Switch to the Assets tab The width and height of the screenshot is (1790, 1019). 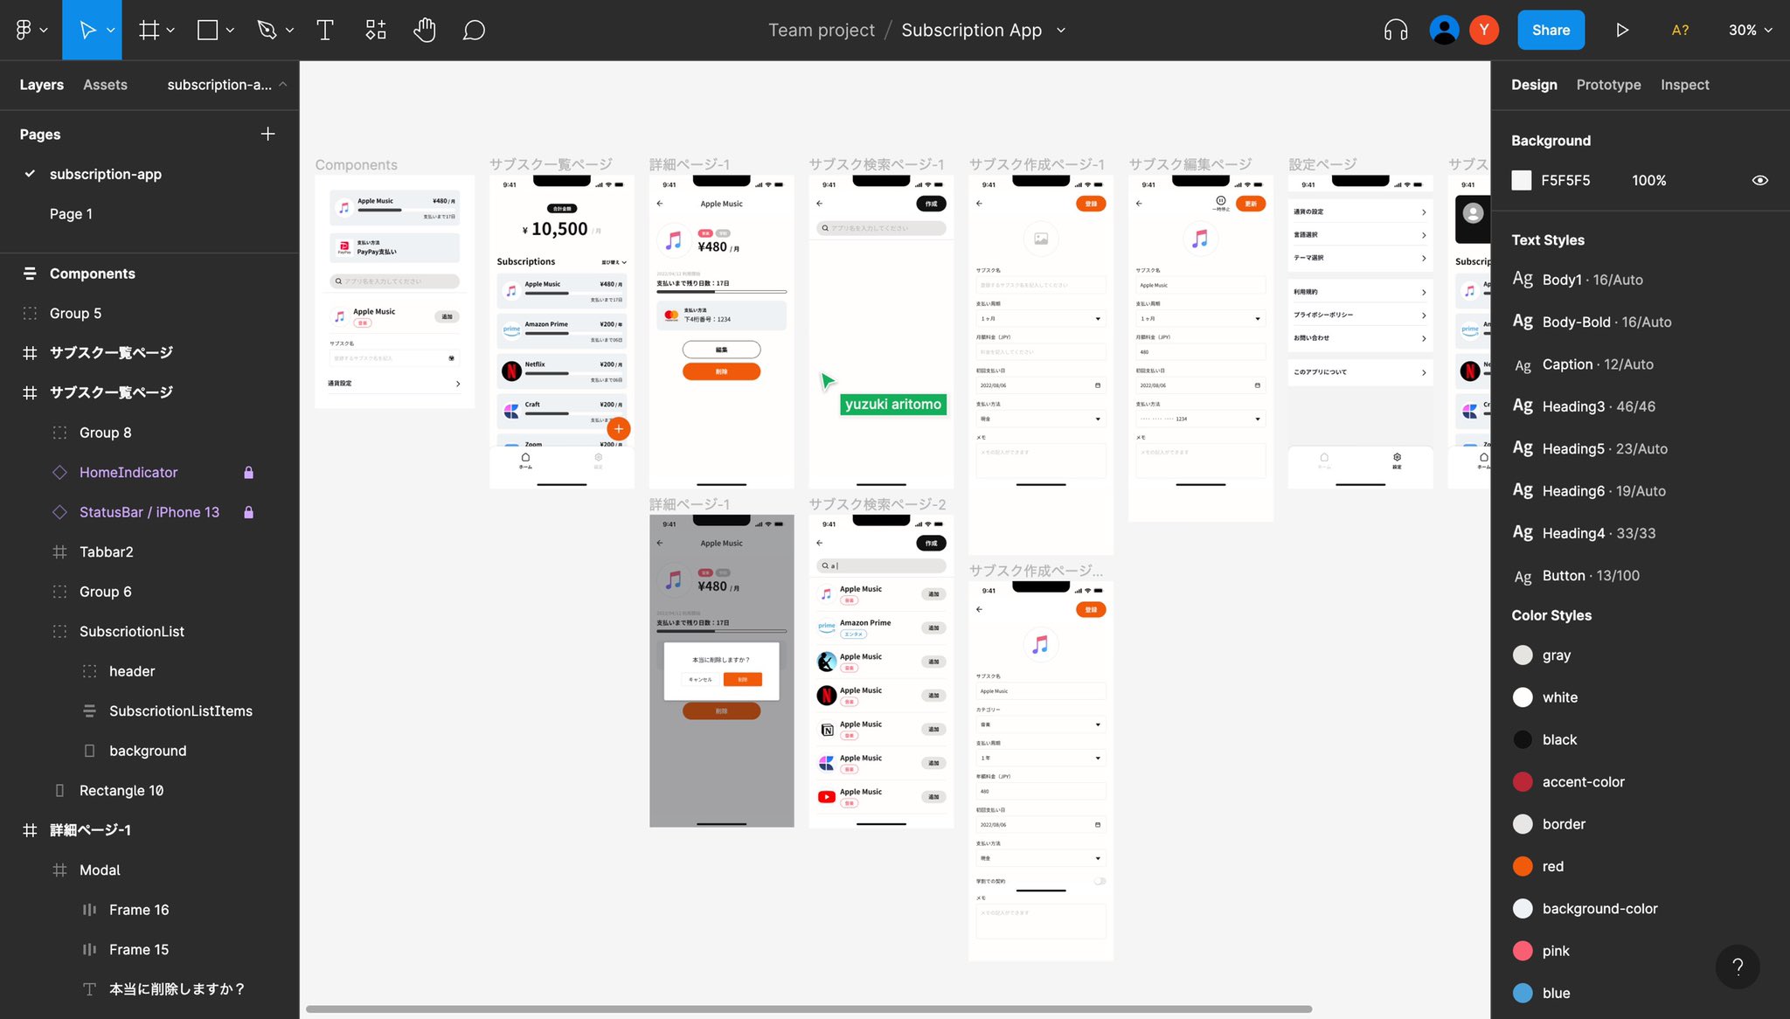coord(105,85)
